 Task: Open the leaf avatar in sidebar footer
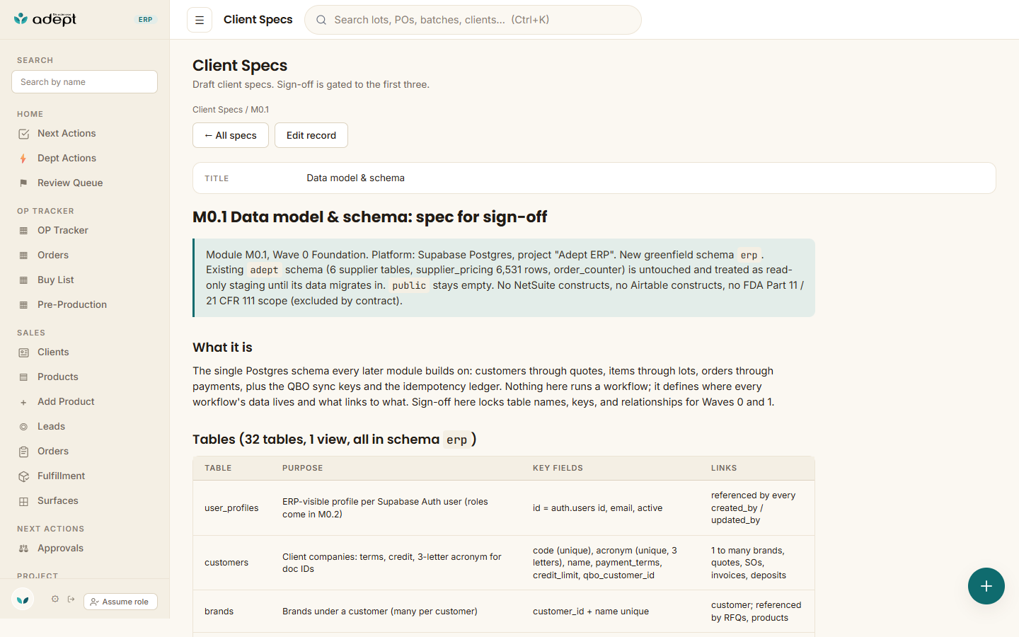click(x=23, y=599)
